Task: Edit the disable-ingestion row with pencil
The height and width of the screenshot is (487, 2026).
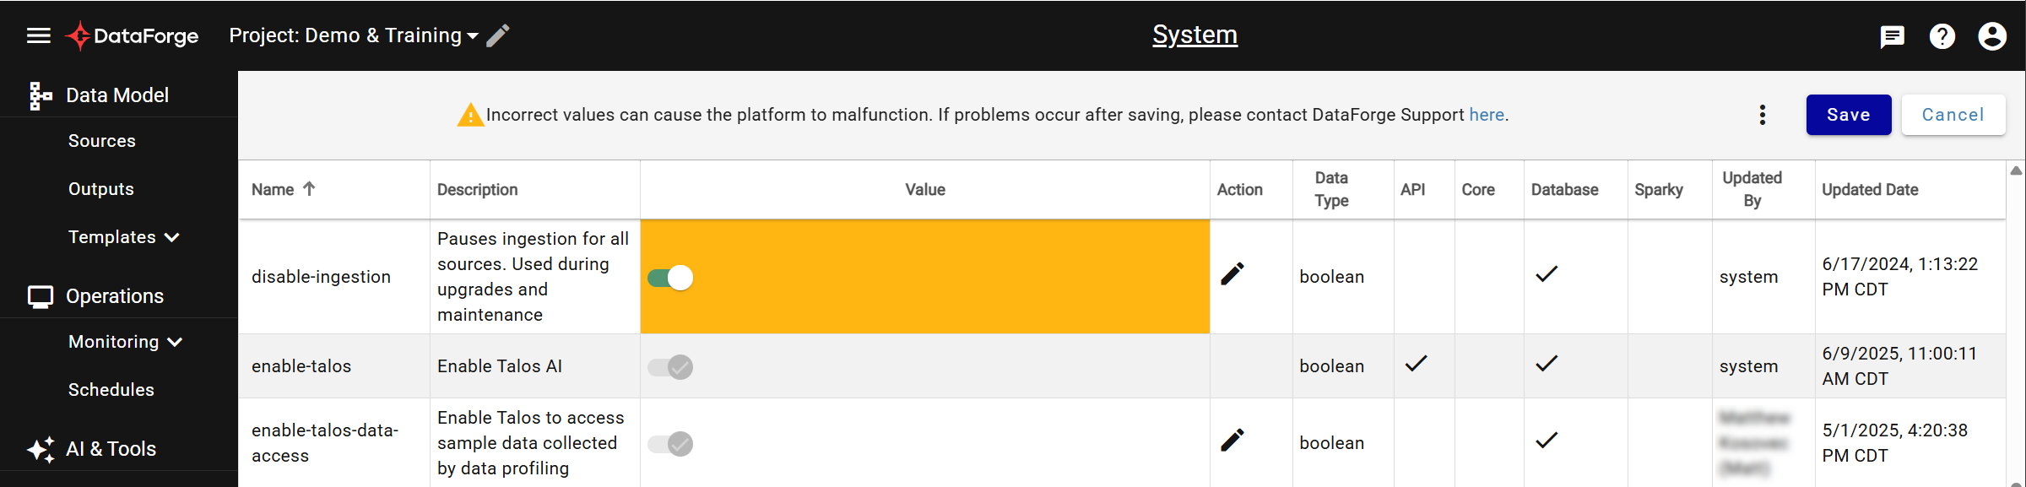Action: [1232, 274]
